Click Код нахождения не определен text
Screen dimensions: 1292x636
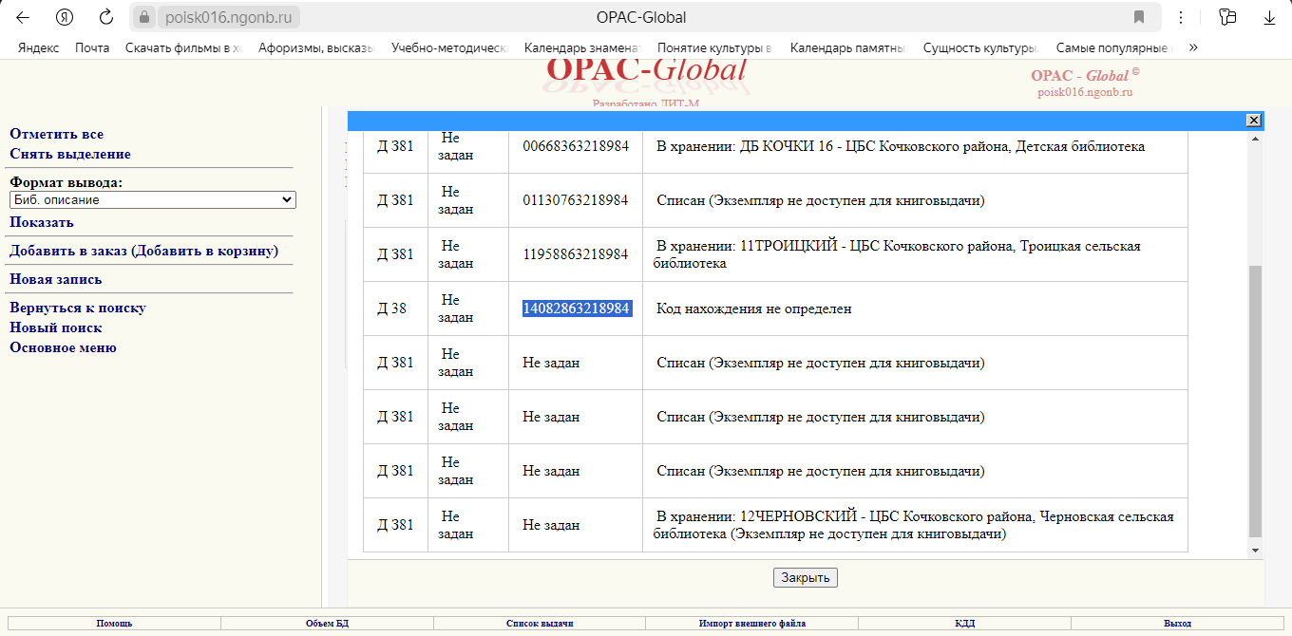click(754, 309)
